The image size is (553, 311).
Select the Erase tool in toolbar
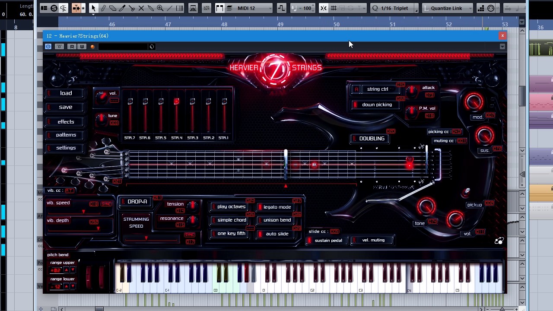(113, 8)
